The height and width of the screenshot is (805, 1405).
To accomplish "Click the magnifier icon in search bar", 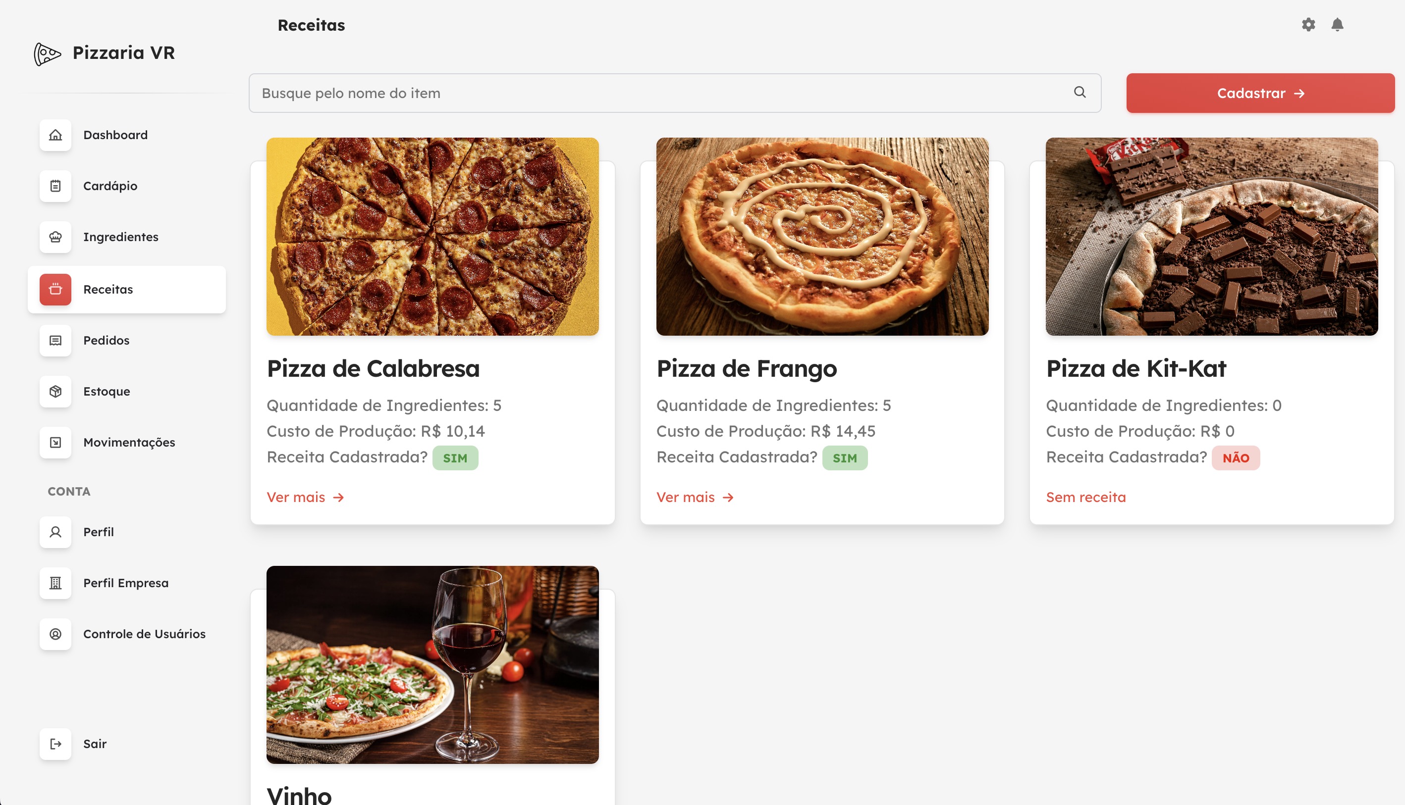I will (1079, 92).
